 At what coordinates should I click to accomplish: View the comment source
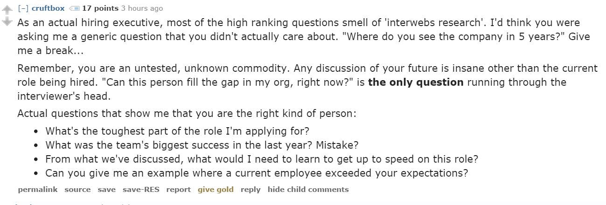[x=77, y=190]
